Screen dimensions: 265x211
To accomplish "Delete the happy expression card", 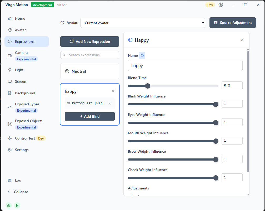I will coord(113,91).
